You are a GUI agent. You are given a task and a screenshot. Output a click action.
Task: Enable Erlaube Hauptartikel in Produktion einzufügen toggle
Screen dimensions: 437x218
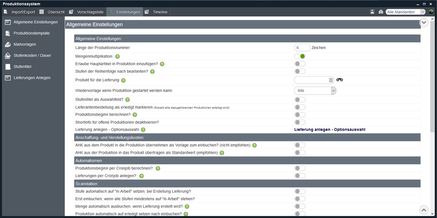[x=300, y=64]
